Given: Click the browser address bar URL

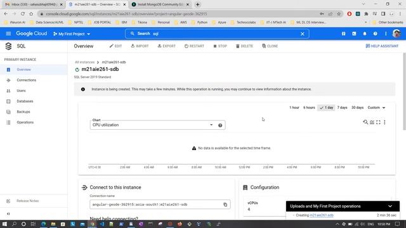Looking at the screenshot, I should pyautogui.click(x=126, y=14).
